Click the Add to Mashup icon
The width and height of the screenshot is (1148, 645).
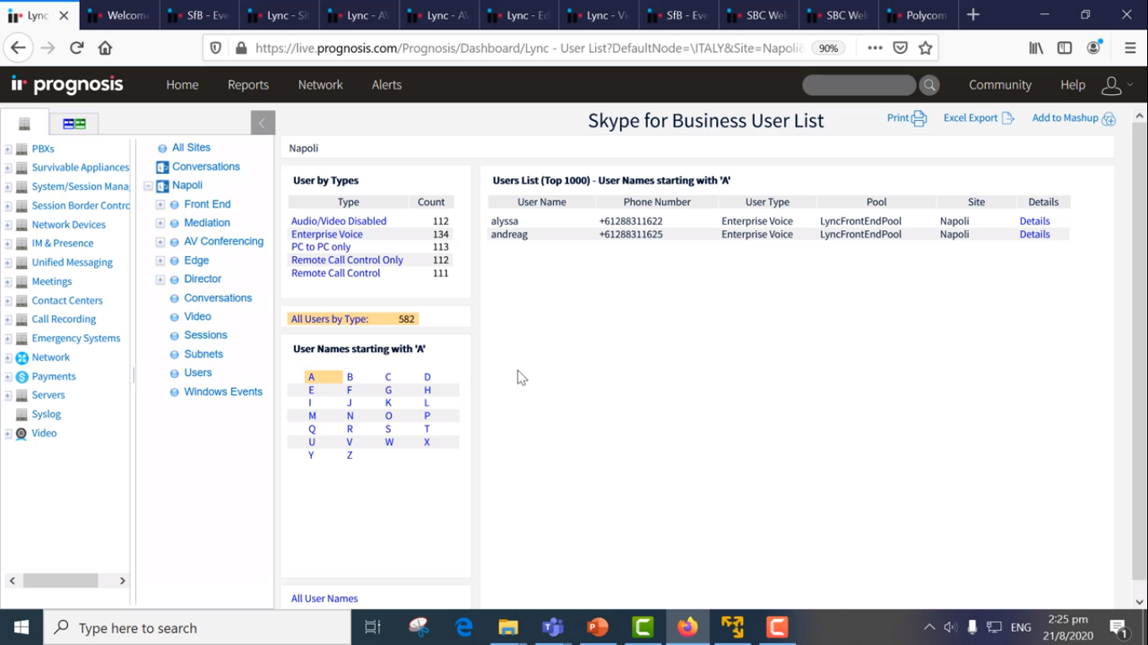[x=1109, y=118]
